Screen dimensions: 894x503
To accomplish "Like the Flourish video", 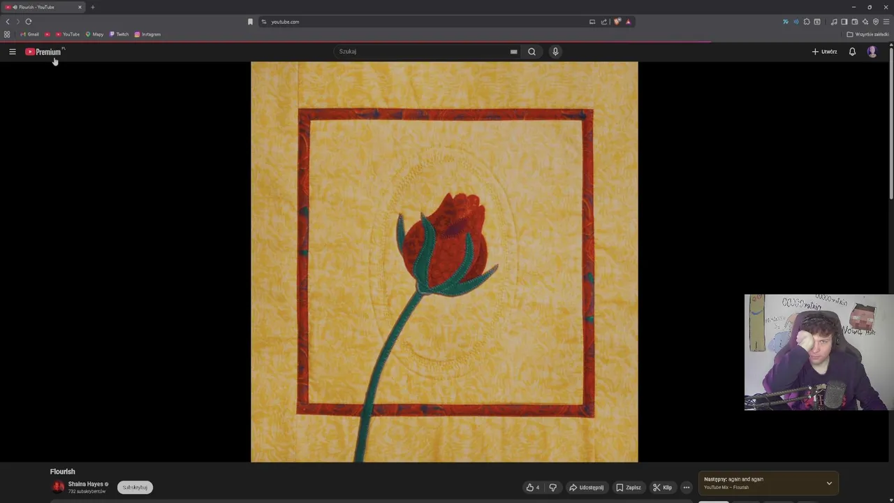I will coord(532,488).
